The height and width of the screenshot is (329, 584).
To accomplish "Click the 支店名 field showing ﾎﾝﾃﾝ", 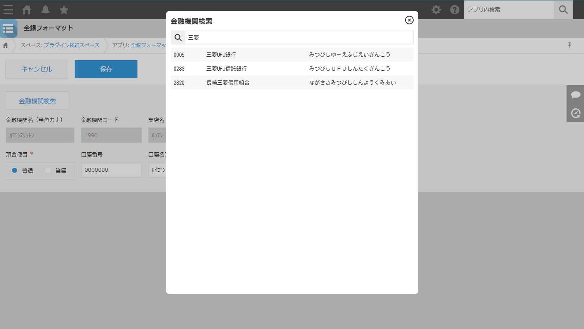I will coord(157,135).
